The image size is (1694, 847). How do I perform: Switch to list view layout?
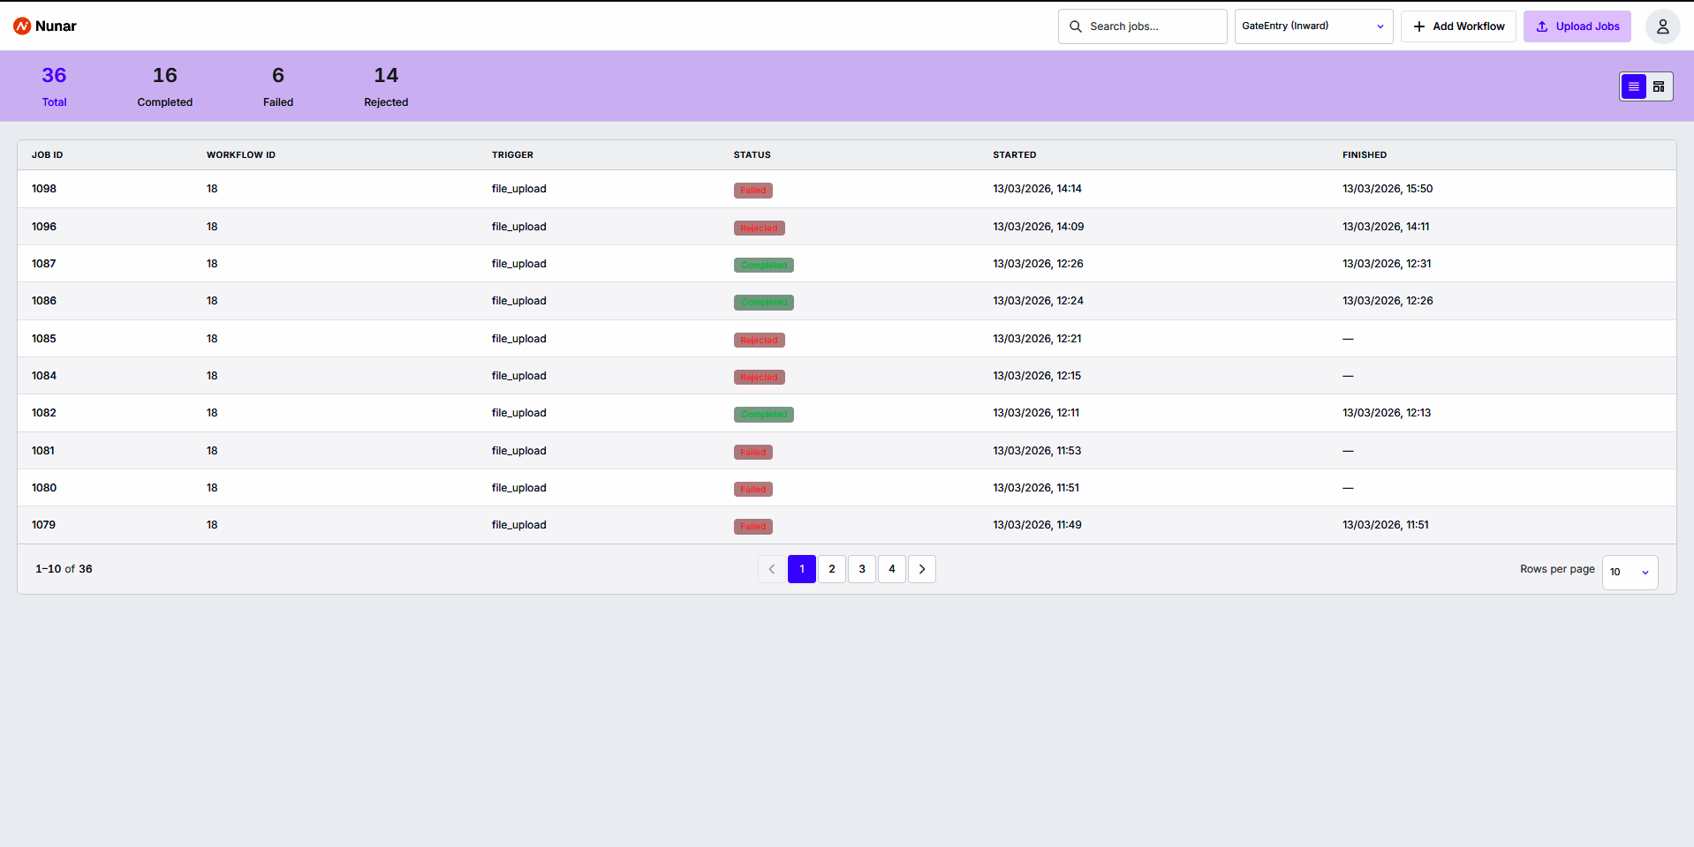1633,86
